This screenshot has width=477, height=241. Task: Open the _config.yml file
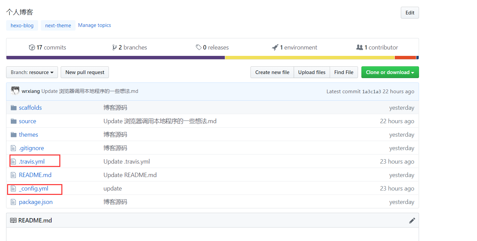tap(33, 188)
